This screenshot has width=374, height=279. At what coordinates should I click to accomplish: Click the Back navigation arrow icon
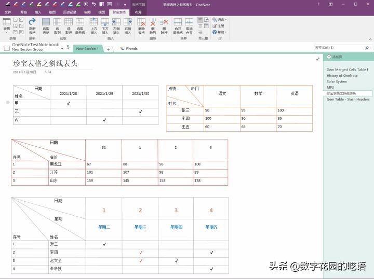click(x=86, y=4)
